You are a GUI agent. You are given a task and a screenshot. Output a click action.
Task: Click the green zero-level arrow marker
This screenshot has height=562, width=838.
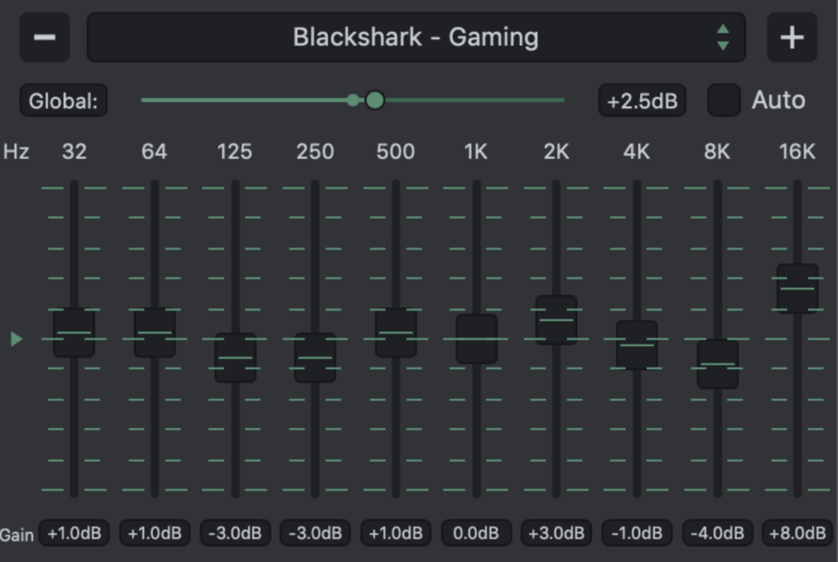click(16, 339)
